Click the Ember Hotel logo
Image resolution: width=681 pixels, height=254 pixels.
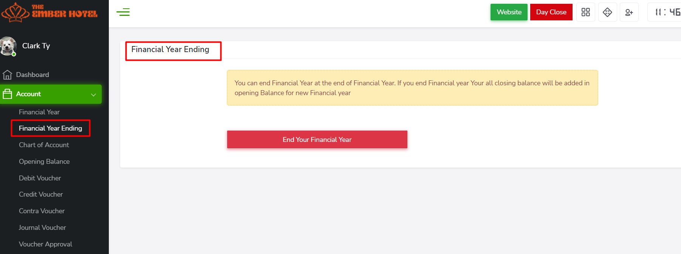click(50, 12)
